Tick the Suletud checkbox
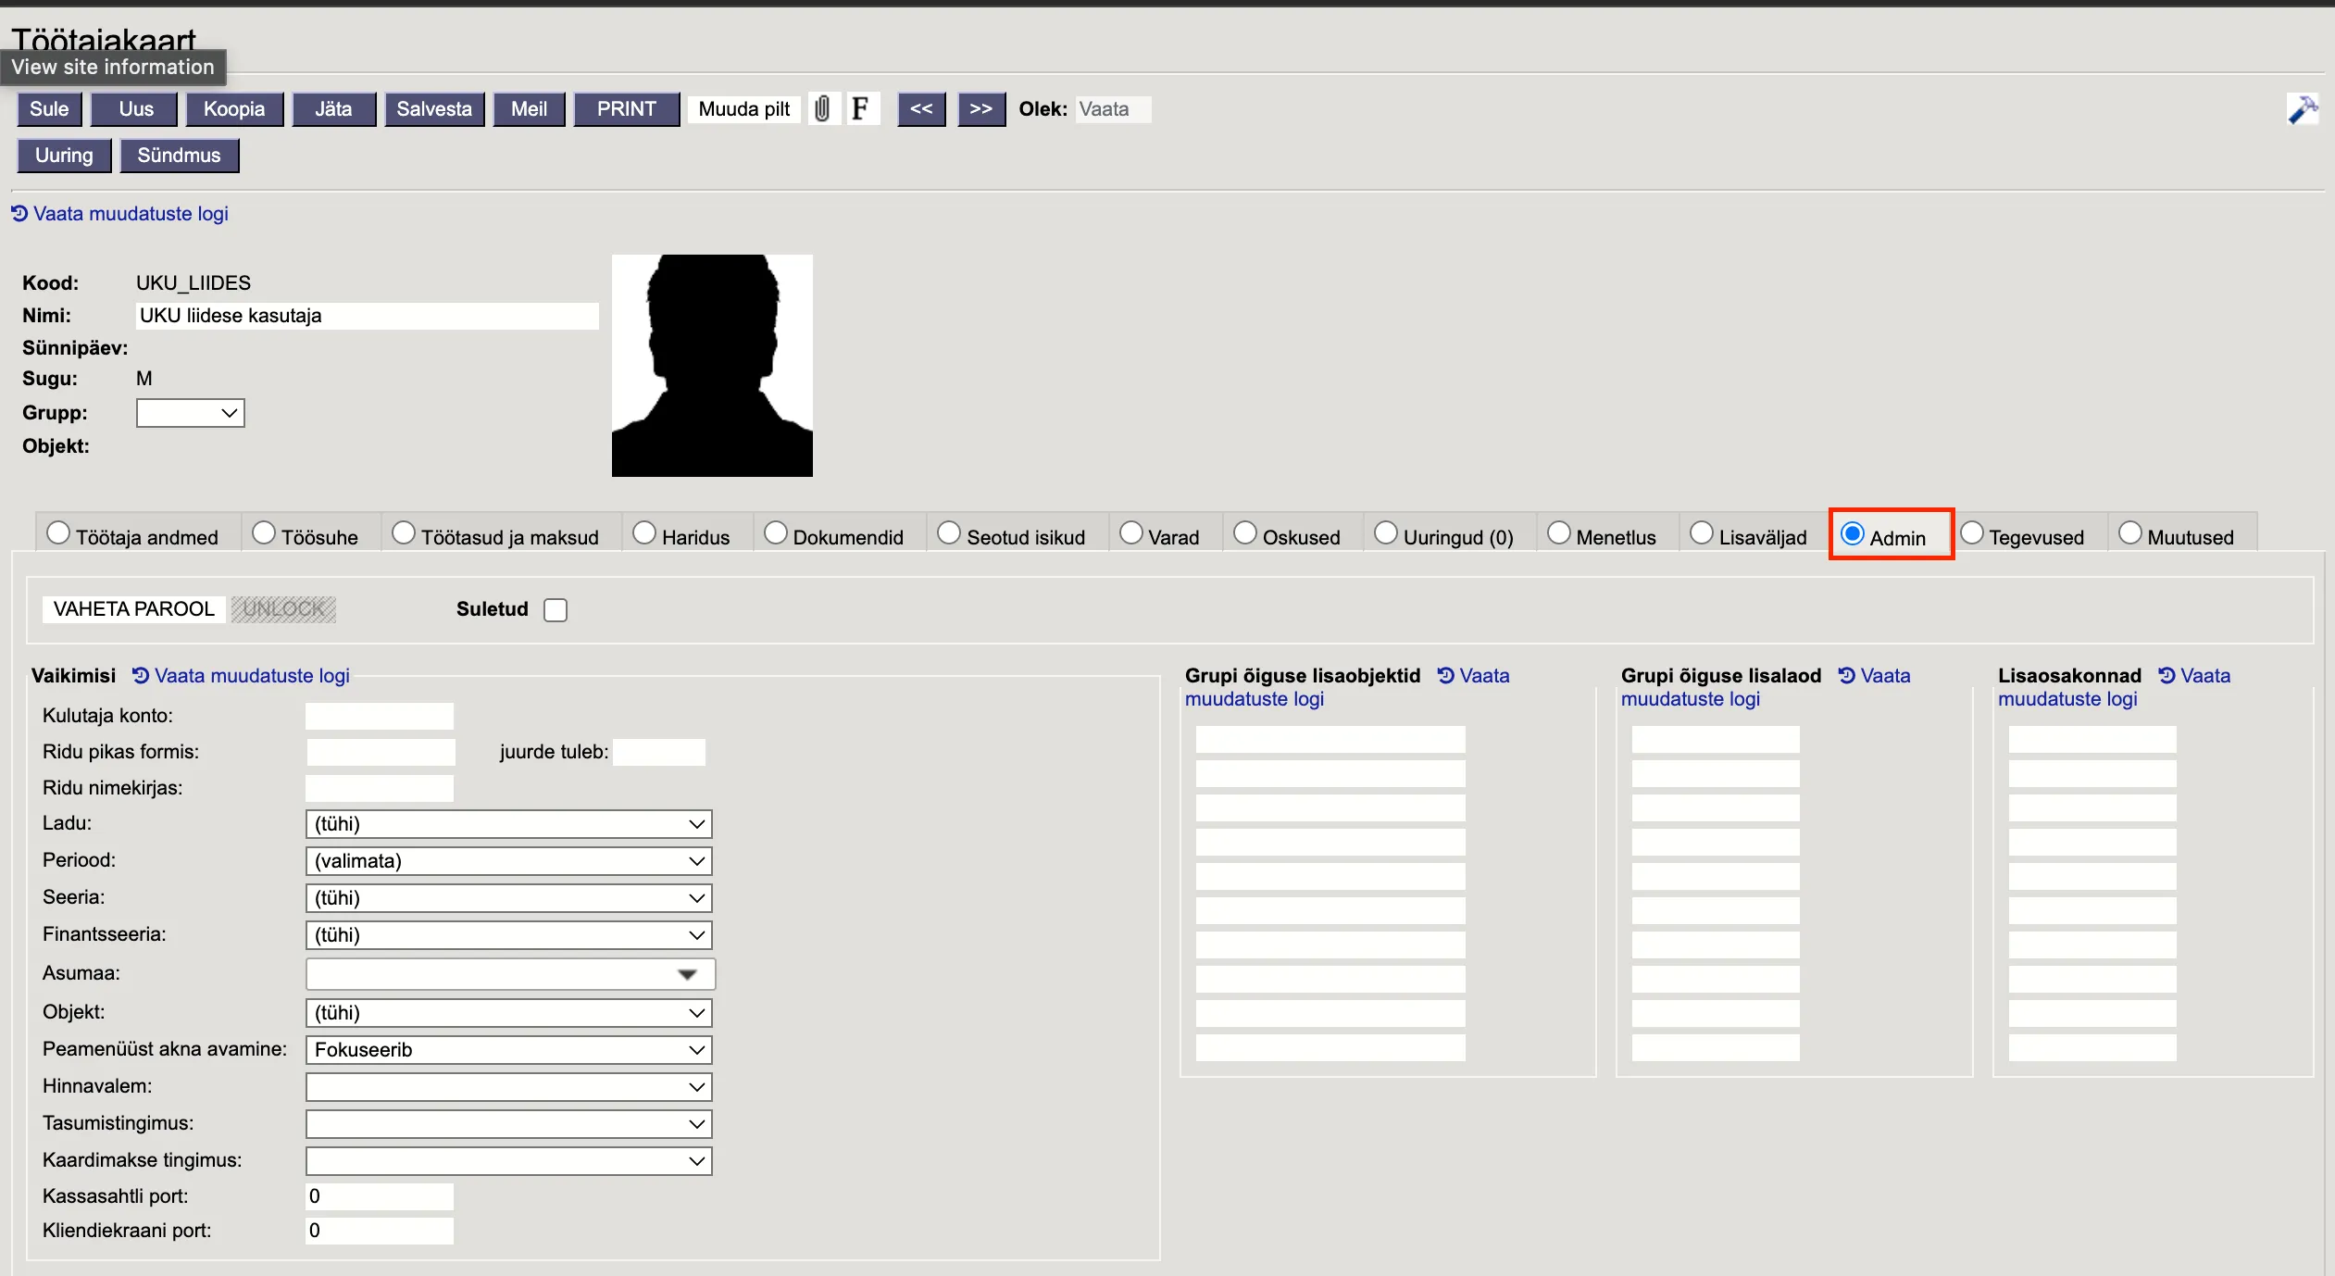The image size is (2335, 1276). (556, 610)
